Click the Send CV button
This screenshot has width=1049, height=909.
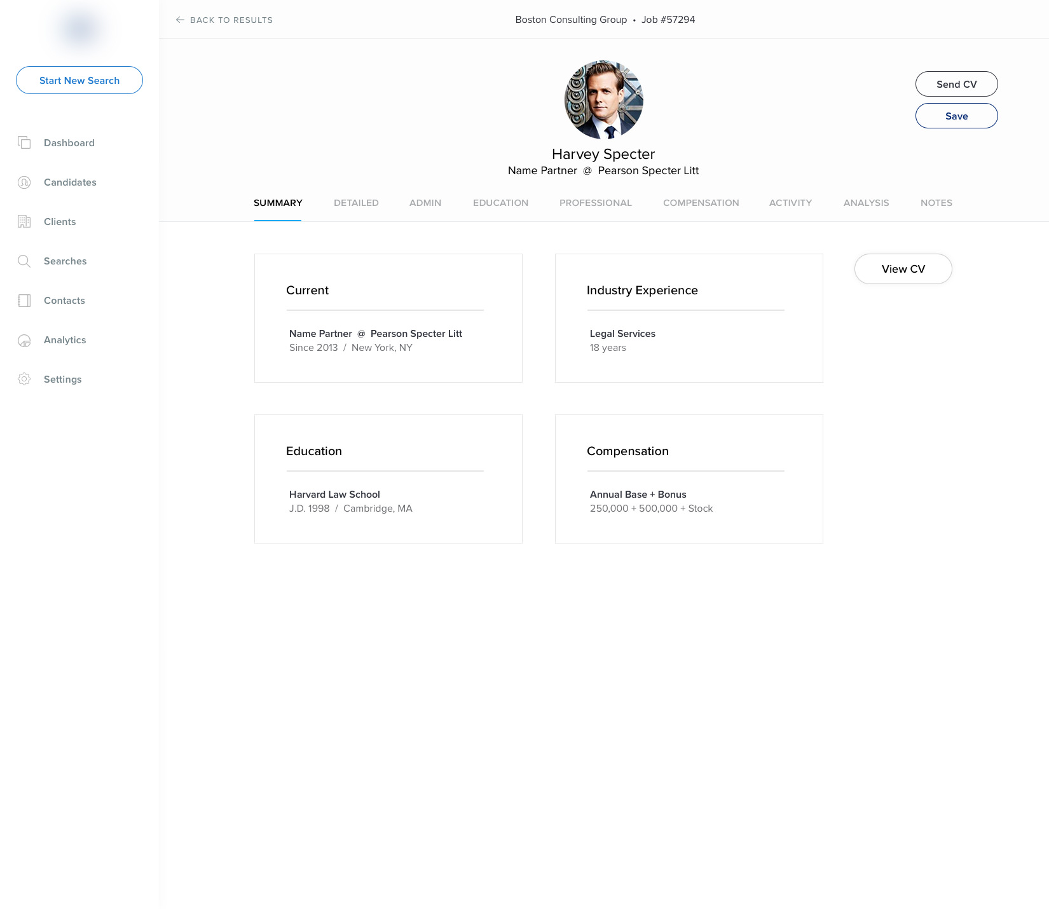pos(957,84)
